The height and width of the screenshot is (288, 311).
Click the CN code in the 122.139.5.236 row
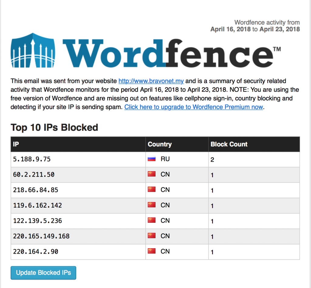tap(165, 221)
